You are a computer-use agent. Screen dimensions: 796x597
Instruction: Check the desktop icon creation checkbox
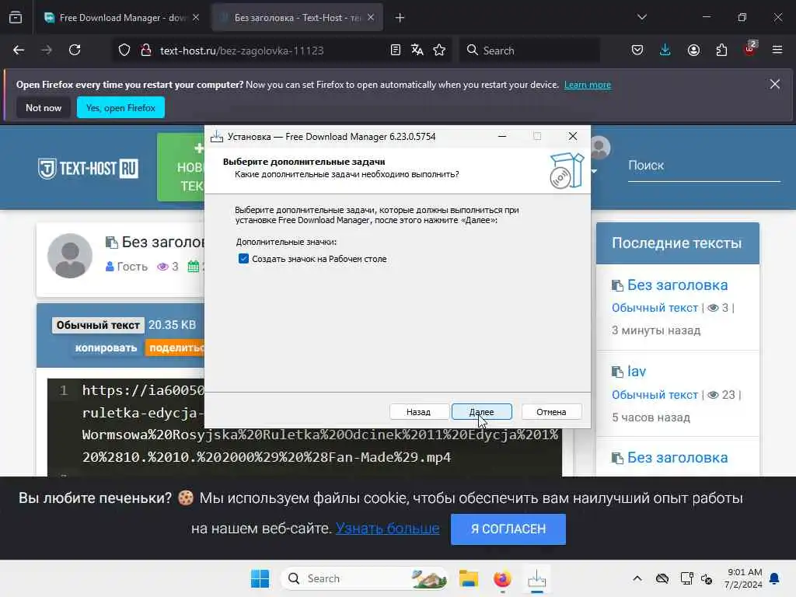[243, 259]
